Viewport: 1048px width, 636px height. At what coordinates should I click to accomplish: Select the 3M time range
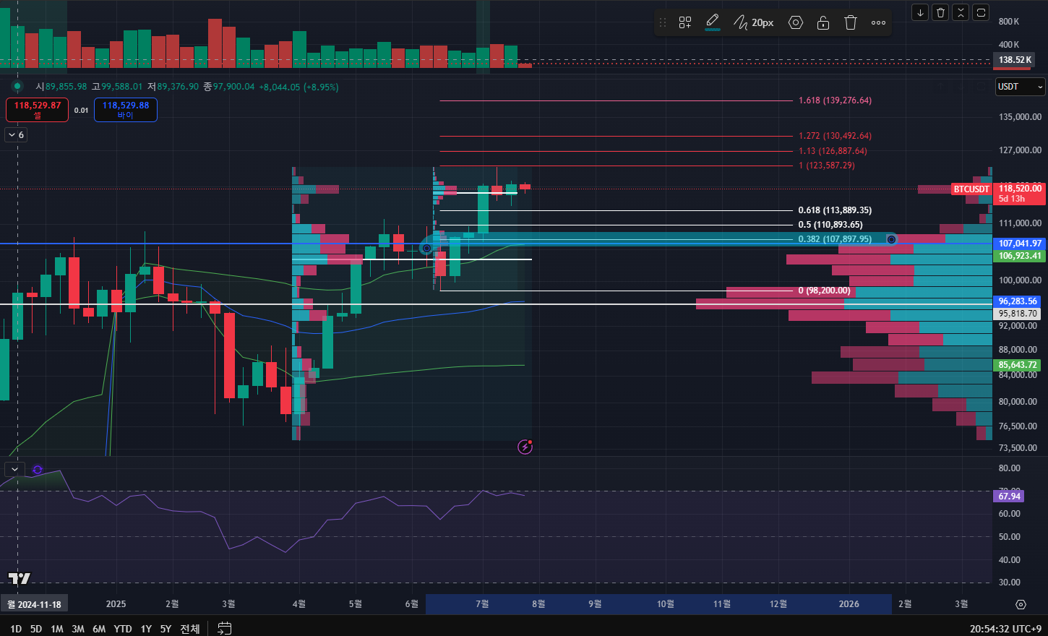click(x=78, y=629)
